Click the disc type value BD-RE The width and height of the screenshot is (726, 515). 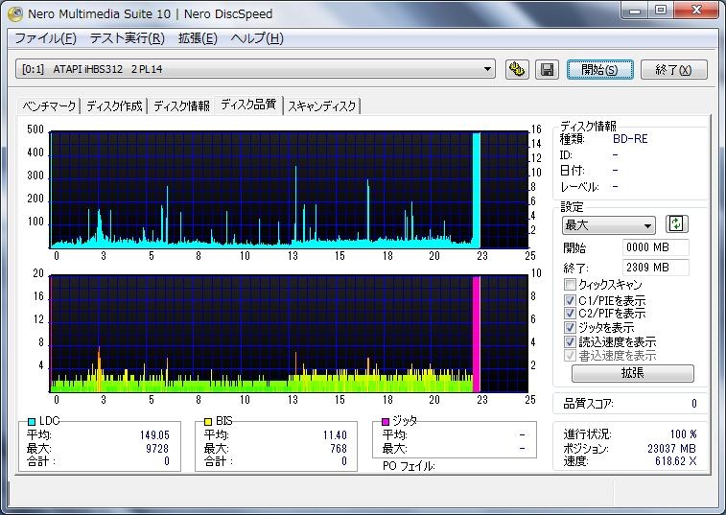[630, 139]
